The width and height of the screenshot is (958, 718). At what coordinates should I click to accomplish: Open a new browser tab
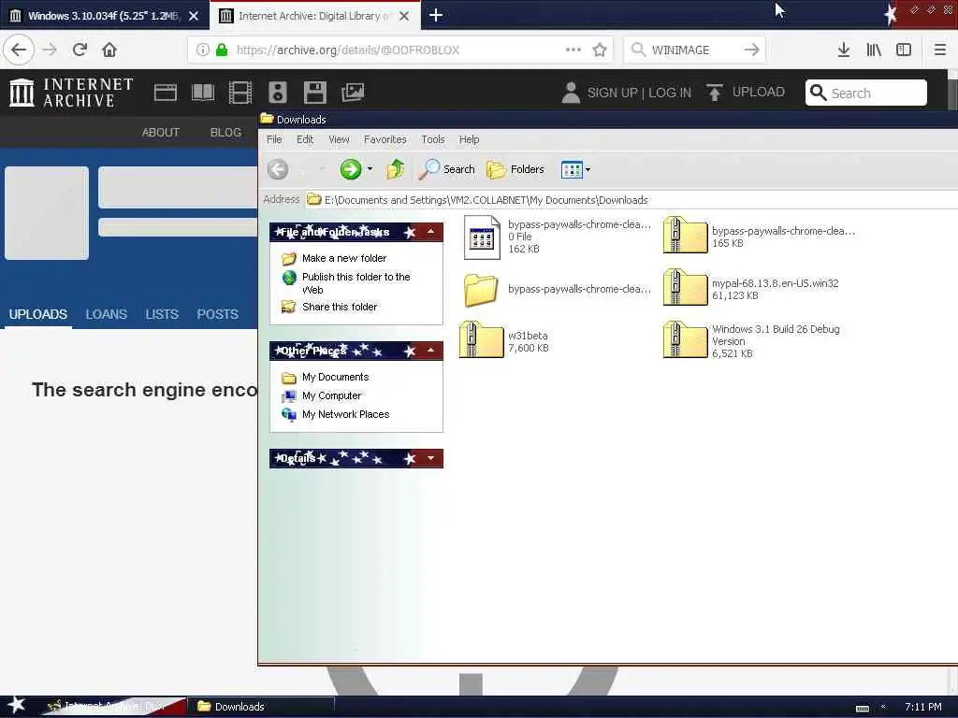[x=436, y=15]
